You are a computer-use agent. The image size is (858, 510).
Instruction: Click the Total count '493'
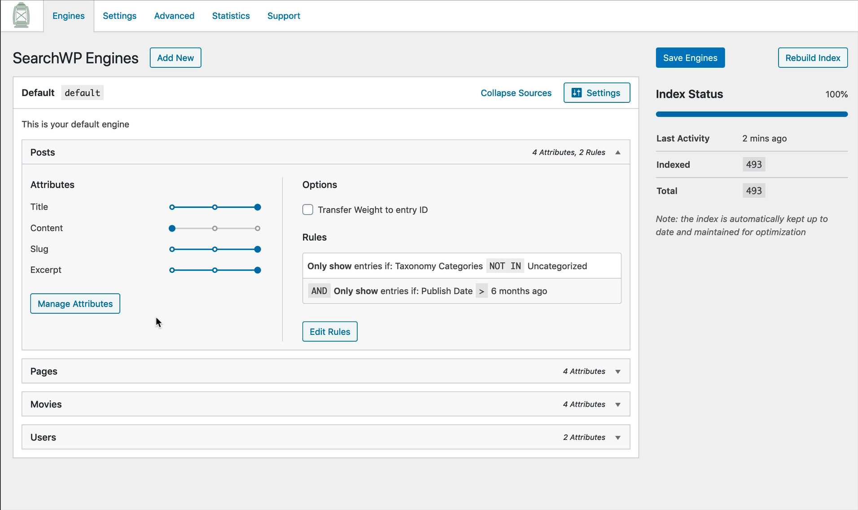[754, 191]
